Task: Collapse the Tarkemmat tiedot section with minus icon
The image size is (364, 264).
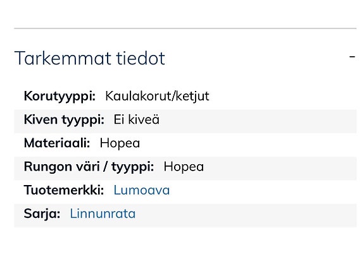Action: pyautogui.click(x=352, y=56)
